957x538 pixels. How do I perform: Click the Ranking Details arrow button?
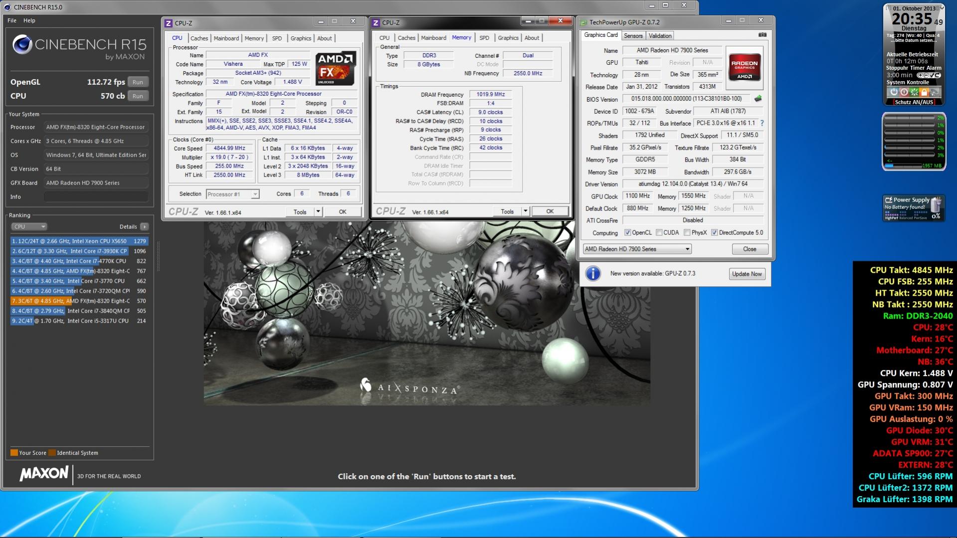coord(144,226)
